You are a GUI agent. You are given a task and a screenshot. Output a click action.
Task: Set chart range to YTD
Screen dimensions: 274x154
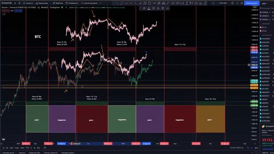point(27,148)
